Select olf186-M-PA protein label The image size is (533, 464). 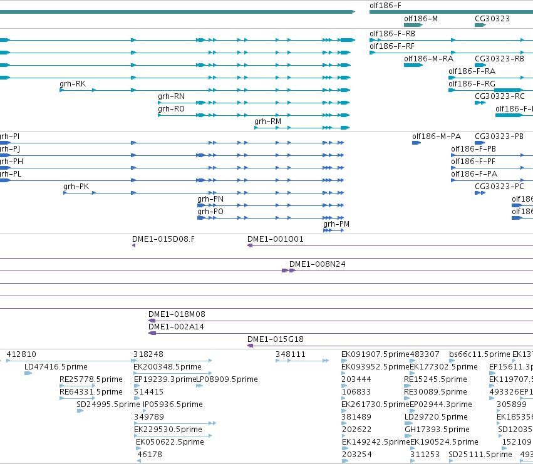(437, 137)
